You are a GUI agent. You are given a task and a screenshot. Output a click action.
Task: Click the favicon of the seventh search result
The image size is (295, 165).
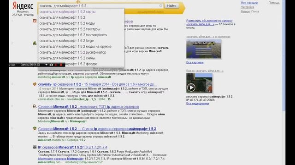[x=35, y=147]
